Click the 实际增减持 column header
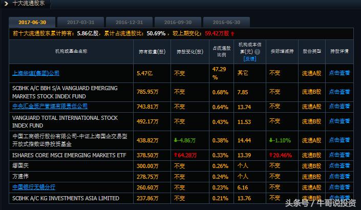This screenshot has width=361, height=210. pos(282,51)
